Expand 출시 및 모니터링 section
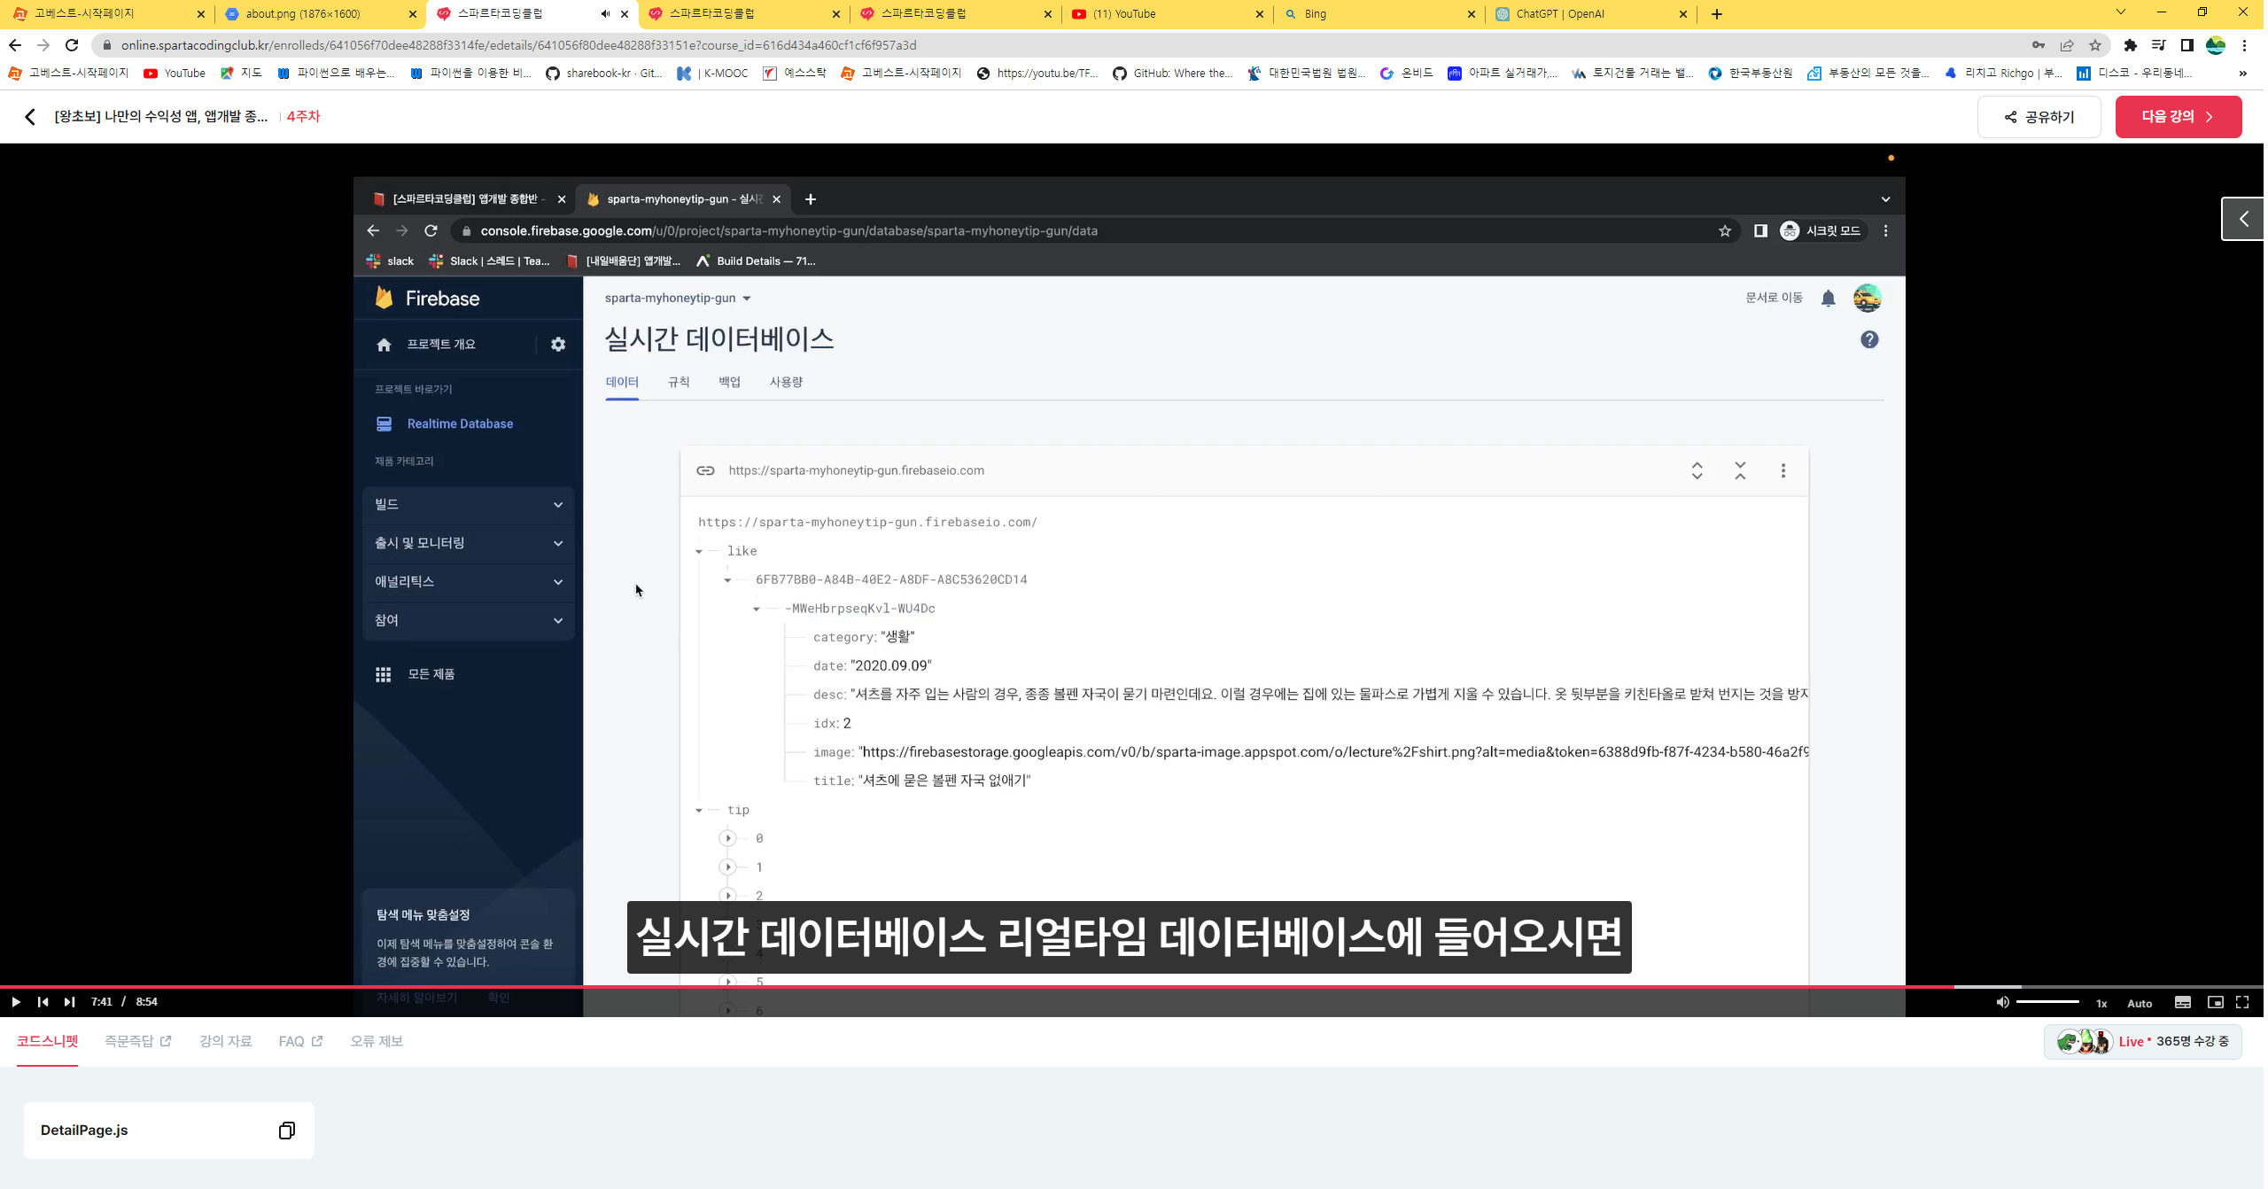This screenshot has height=1189, width=2268. 470,544
